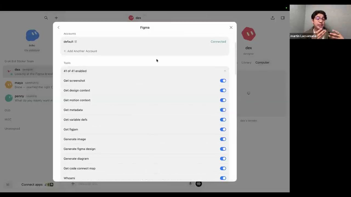Toggle Get code connect map switch
The width and height of the screenshot is (351, 197).
(x=223, y=169)
